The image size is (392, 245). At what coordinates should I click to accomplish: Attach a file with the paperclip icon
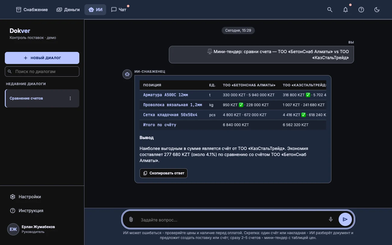tap(131, 220)
